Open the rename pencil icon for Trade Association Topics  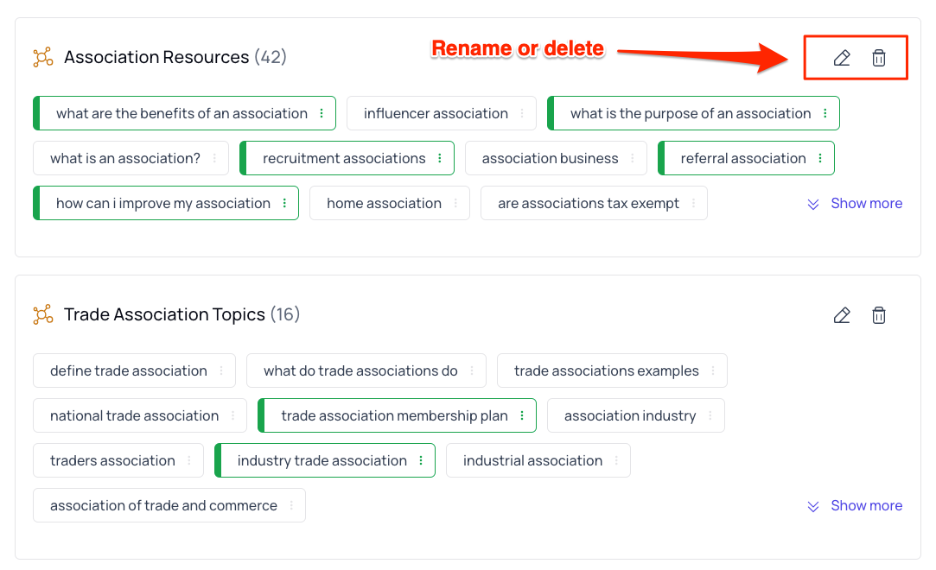pyautogui.click(x=841, y=314)
